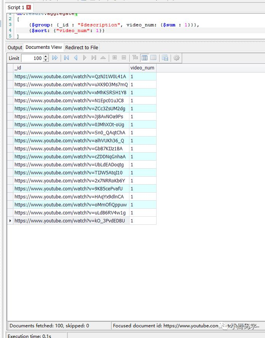Screen dimensions: 265x338
Task: Open the Documents View tab
Action: coord(44,47)
